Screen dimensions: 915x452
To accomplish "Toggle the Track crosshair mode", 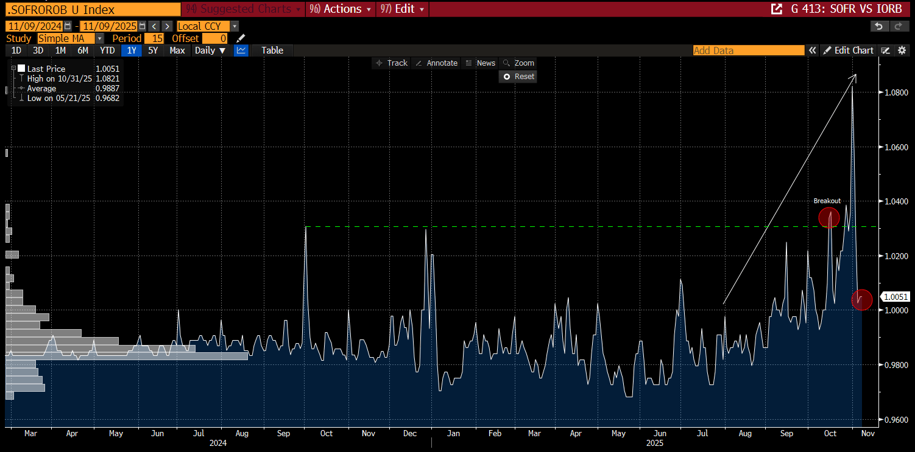I will tap(392, 63).
